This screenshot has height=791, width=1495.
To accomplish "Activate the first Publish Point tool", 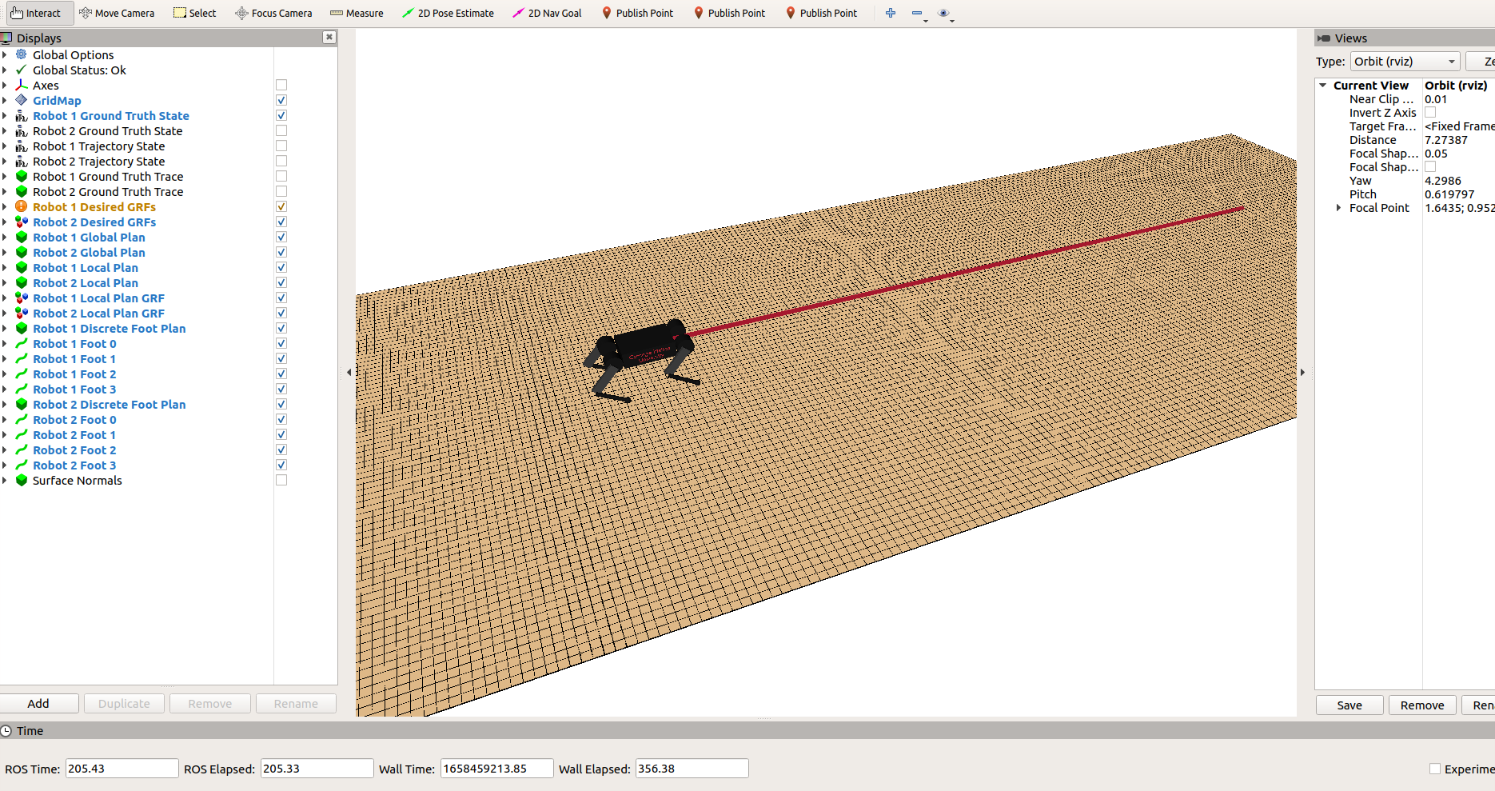I will pos(636,13).
